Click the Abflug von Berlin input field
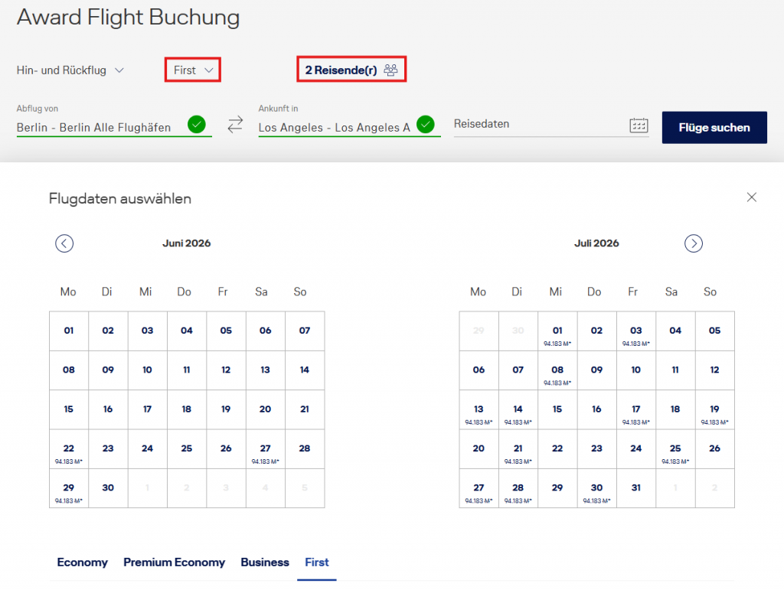The image size is (784, 590). tap(107, 128)
